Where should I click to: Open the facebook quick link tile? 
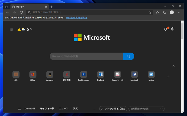click(134, 76)
